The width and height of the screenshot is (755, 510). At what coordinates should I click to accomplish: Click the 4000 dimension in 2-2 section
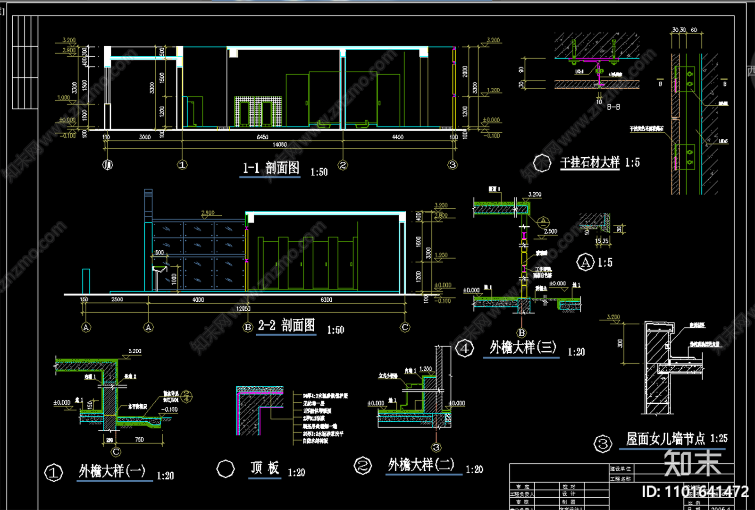tap(198, 300)
